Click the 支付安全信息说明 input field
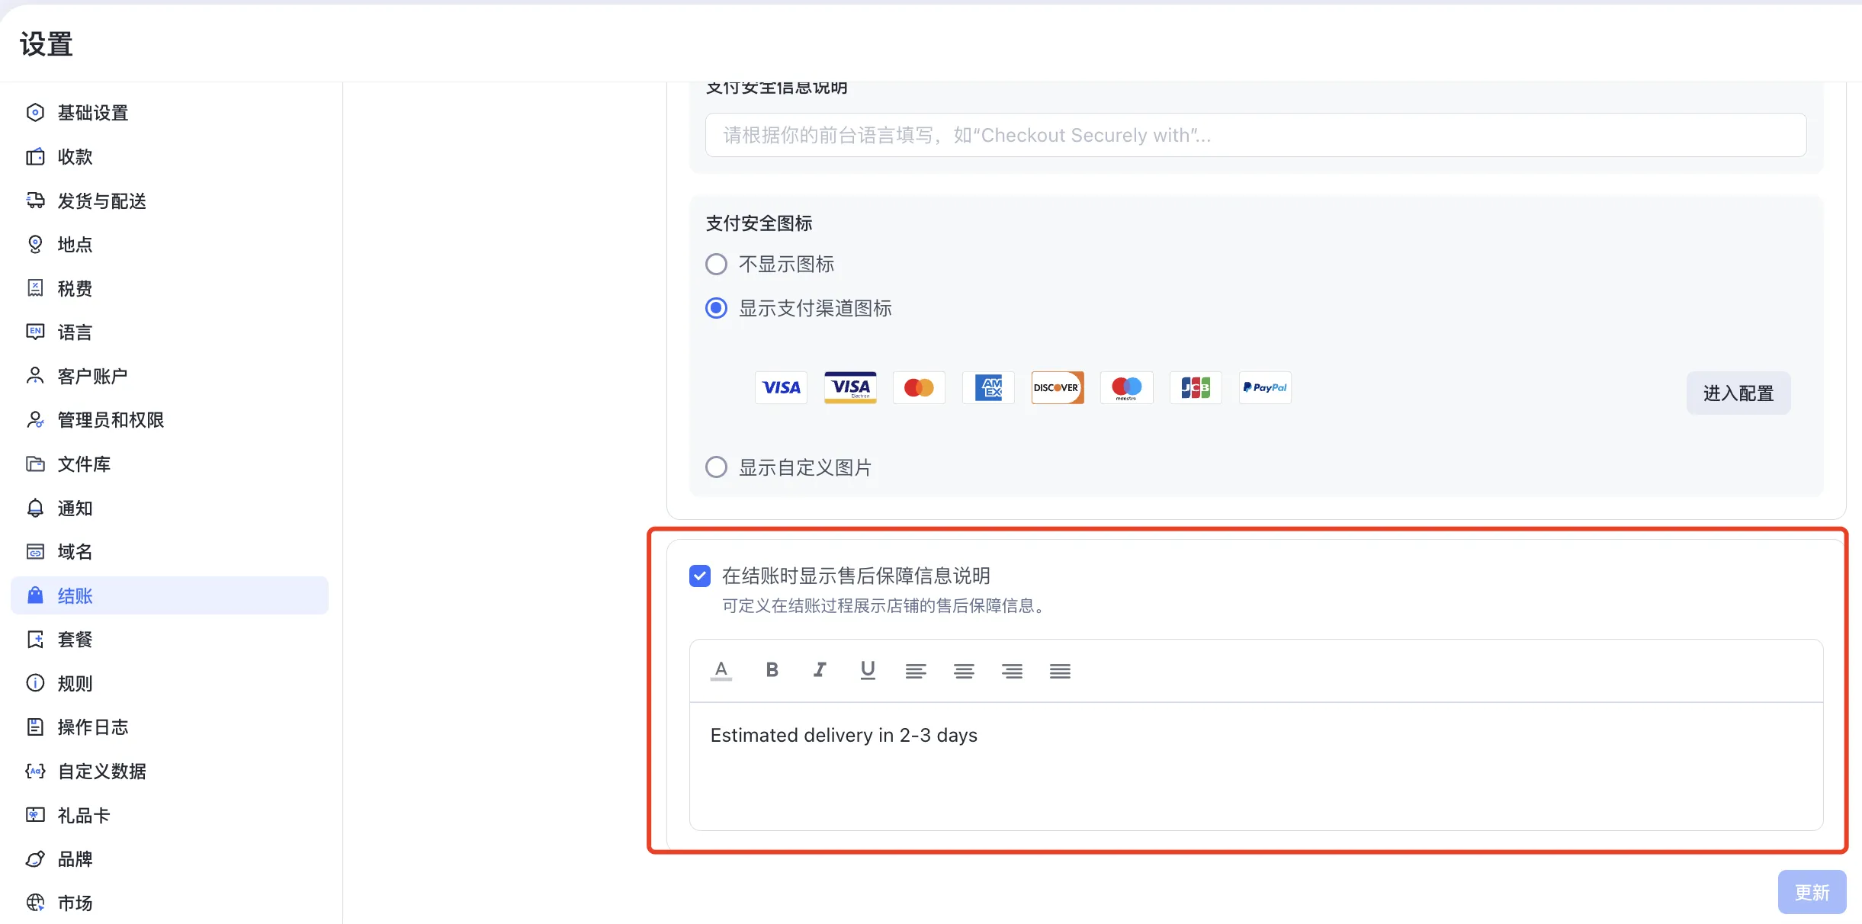The image size is (1862, 924). point(1255,135)
